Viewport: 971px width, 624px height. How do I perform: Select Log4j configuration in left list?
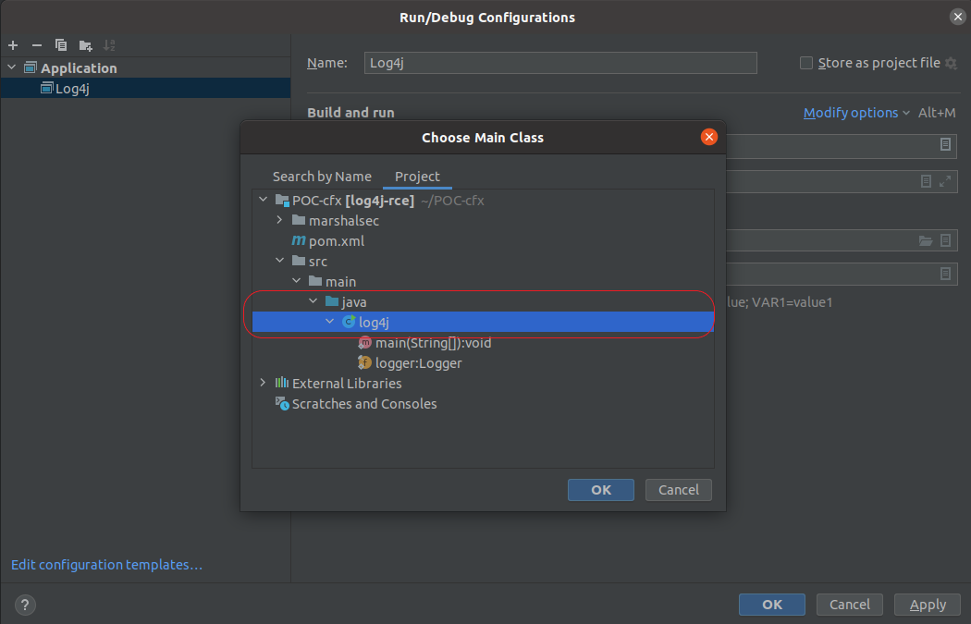(145, 88)
